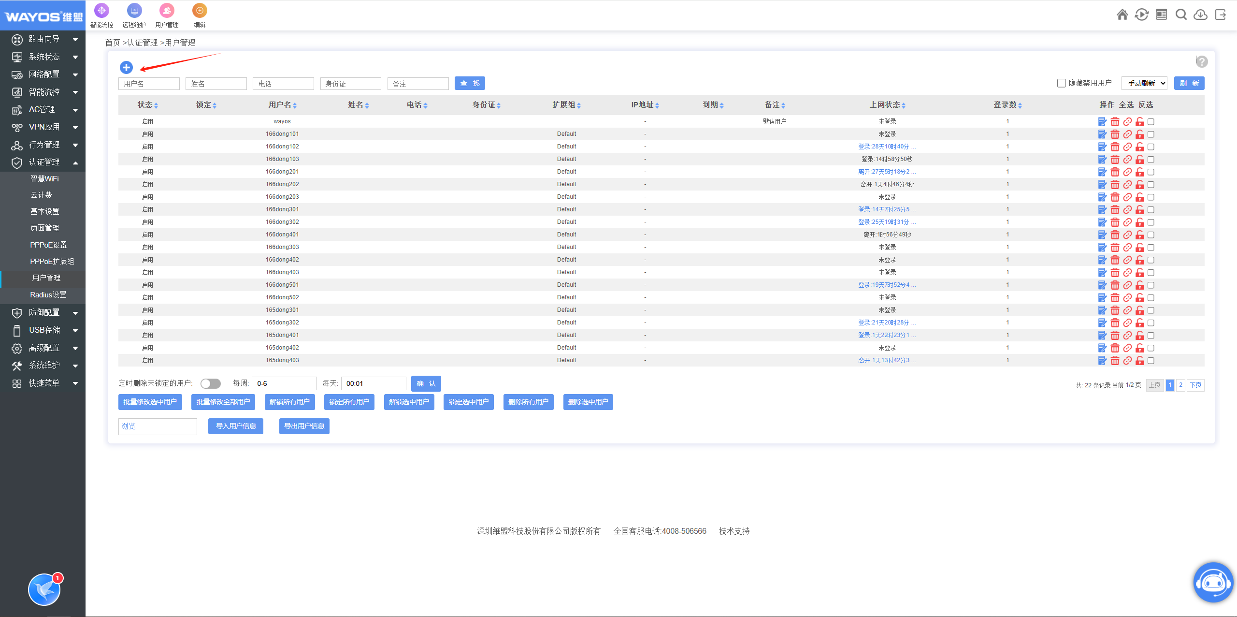The width and height of the screenshot is (1237, 617).
Task: Click the blue plus add-user icon
Action: 126,67
